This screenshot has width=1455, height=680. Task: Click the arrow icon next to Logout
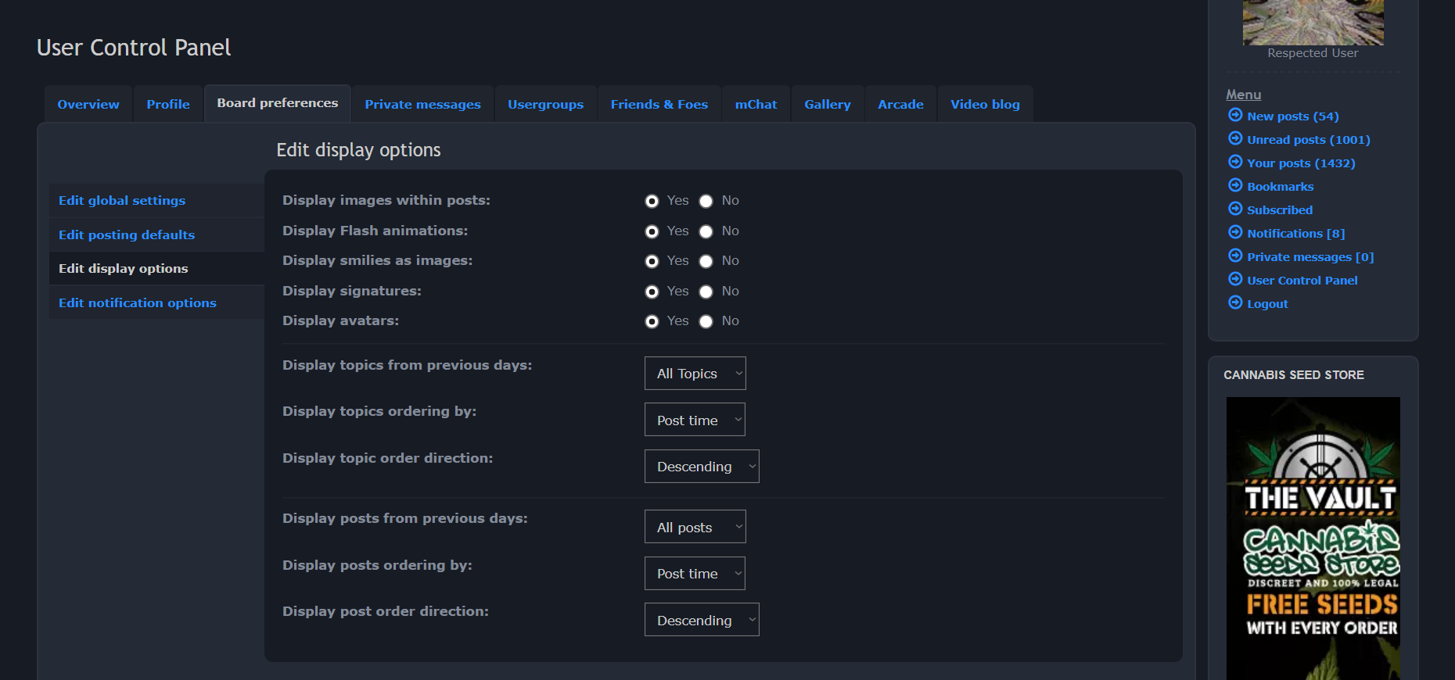1235,302
